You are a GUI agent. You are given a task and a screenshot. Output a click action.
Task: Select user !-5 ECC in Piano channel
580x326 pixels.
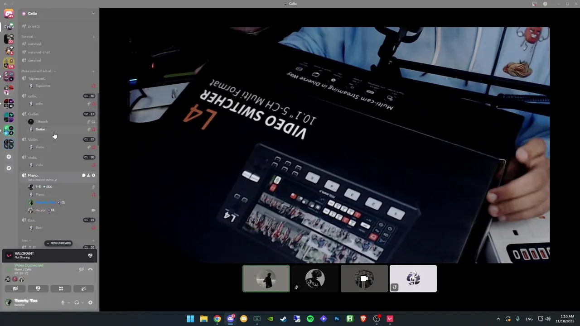click(61, 187)
